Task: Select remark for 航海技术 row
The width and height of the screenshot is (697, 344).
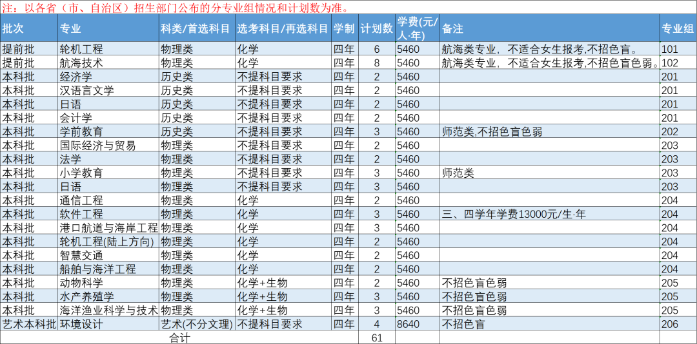Action: [550, 62]
